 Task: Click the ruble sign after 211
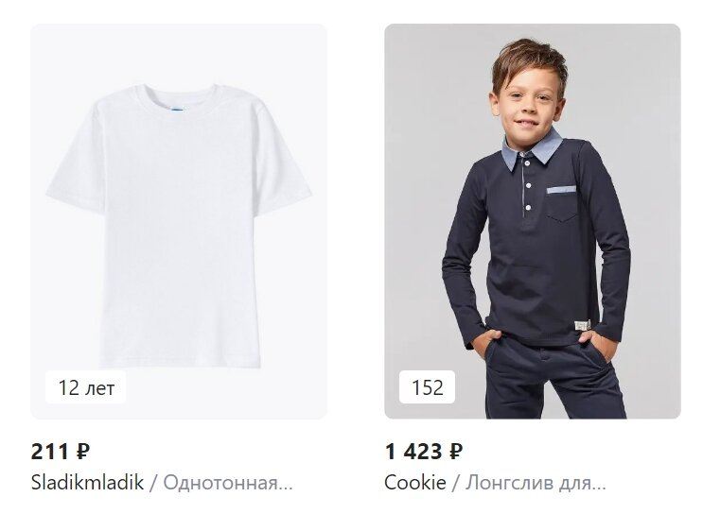pyautogui.click(x=83, y=452)
